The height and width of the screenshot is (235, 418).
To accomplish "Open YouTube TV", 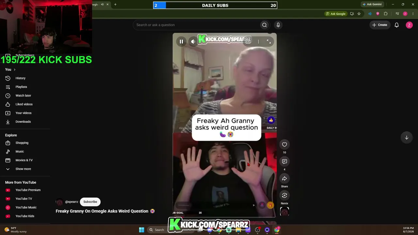I will tap(24, 199).
